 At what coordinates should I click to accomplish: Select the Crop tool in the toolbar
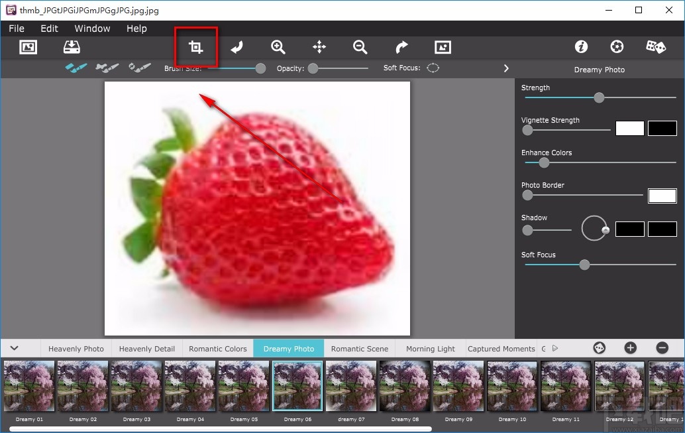coord(195,47)
